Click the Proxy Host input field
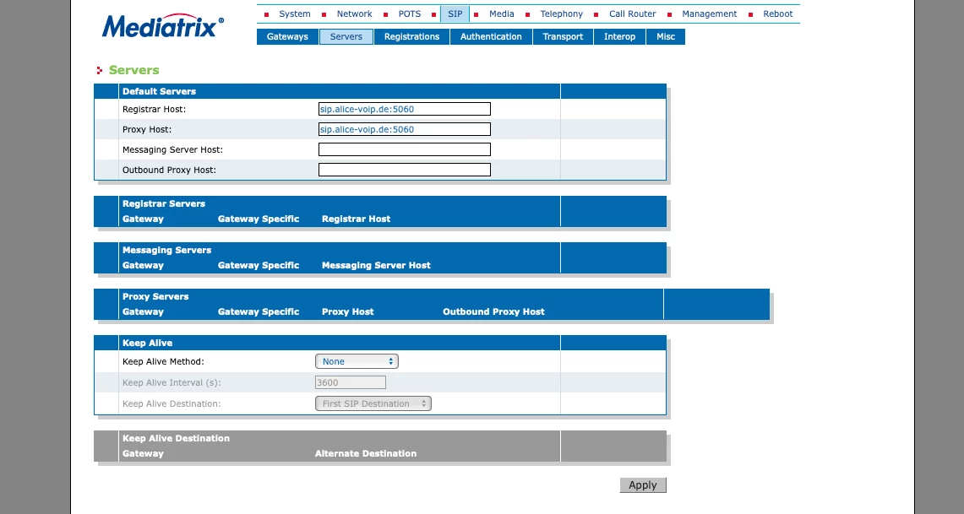The height and width of the screenshot is (514, 964). tap(405, 130)
